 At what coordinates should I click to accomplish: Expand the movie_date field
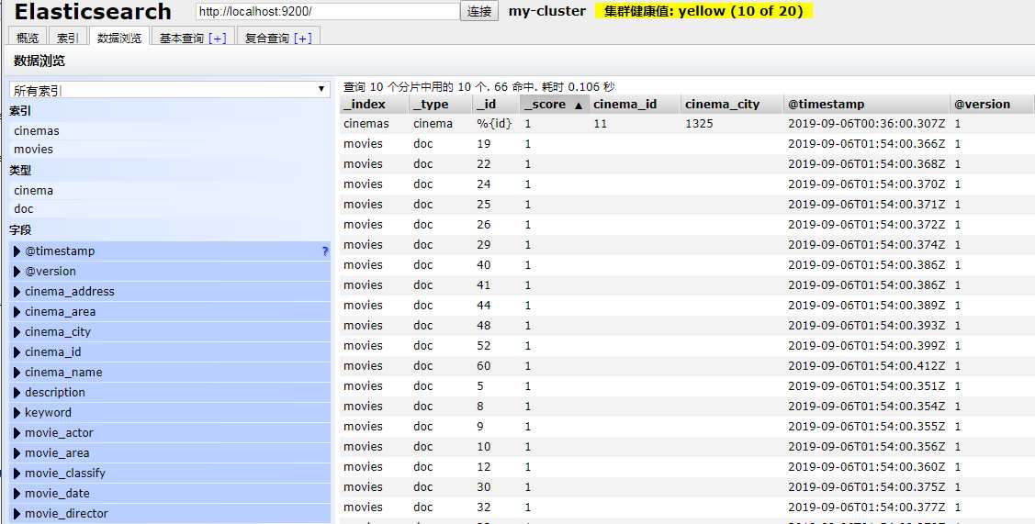click(17, 494)
